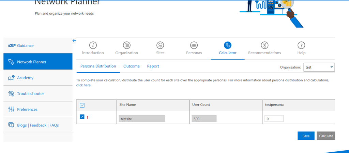Viewport: 349px width, 153px height.
Task: Open Troubleshooter in the sidebar
Action: click(x=30, y=94)
